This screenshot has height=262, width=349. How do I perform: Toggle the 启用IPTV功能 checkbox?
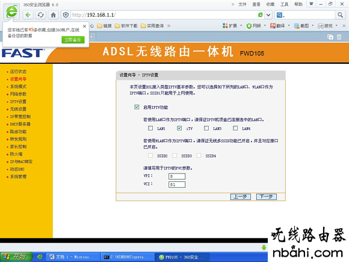(137, 107)
